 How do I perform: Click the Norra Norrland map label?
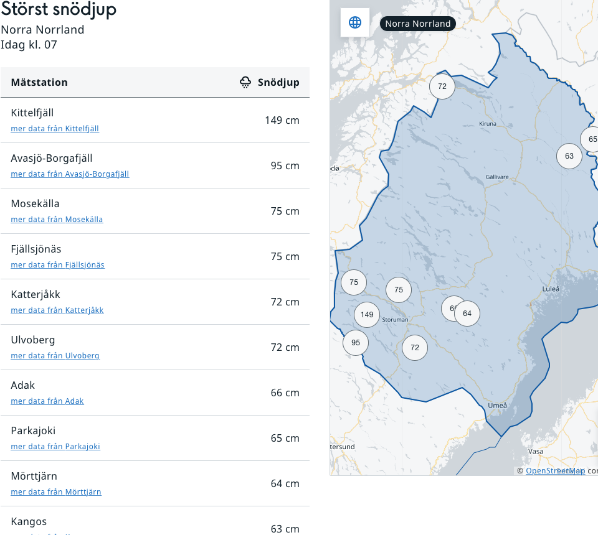point(417,24)
